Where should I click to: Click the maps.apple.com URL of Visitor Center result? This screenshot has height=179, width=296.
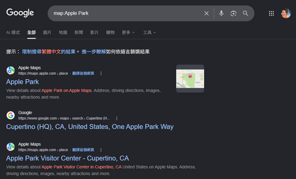point(43,150)
